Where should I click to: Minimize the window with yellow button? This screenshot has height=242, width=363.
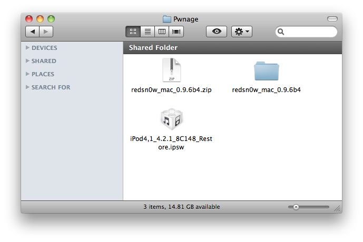(x=40, y=19)
